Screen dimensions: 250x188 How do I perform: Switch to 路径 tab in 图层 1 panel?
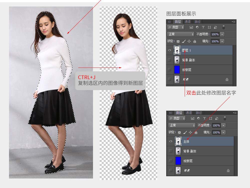click(x=197, y=22)
